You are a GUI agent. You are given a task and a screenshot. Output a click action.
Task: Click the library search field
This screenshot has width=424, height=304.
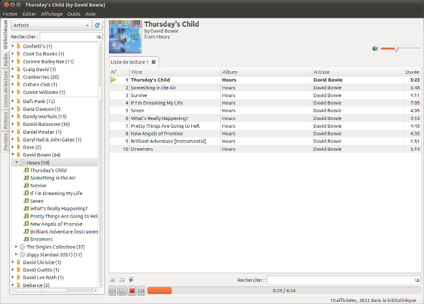pyautogui.click(x=68, y=37)
